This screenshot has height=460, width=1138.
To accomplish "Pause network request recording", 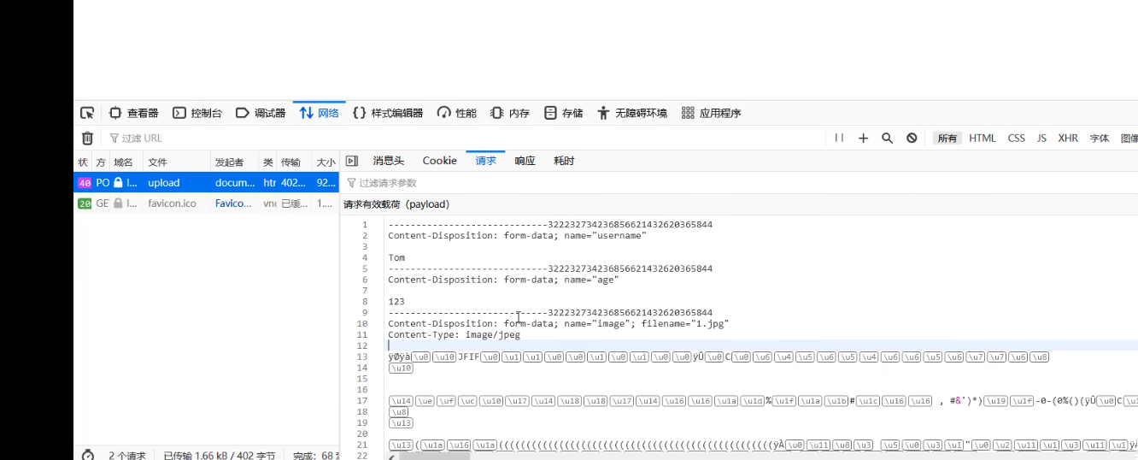I will [x=839, y=139].
